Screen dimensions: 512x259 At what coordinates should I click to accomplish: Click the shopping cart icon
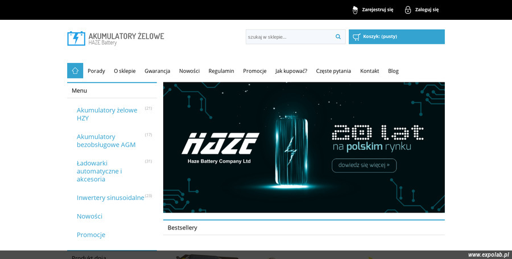pos(356,37)
